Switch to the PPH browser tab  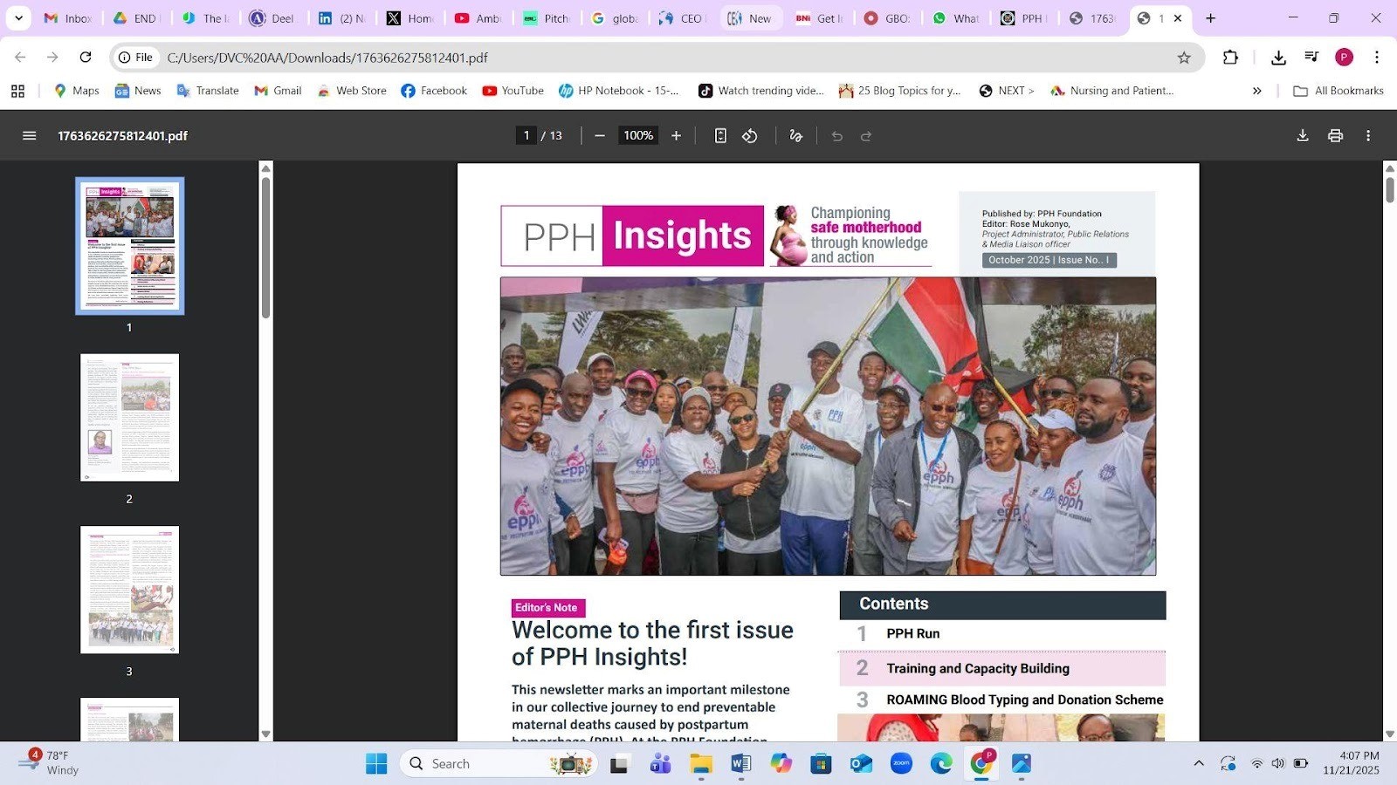tap(1022, 18)
